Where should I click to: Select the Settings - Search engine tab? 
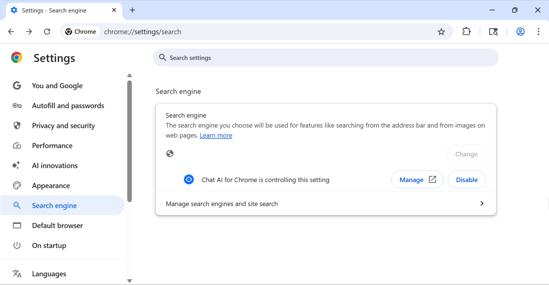coord(64,11)
